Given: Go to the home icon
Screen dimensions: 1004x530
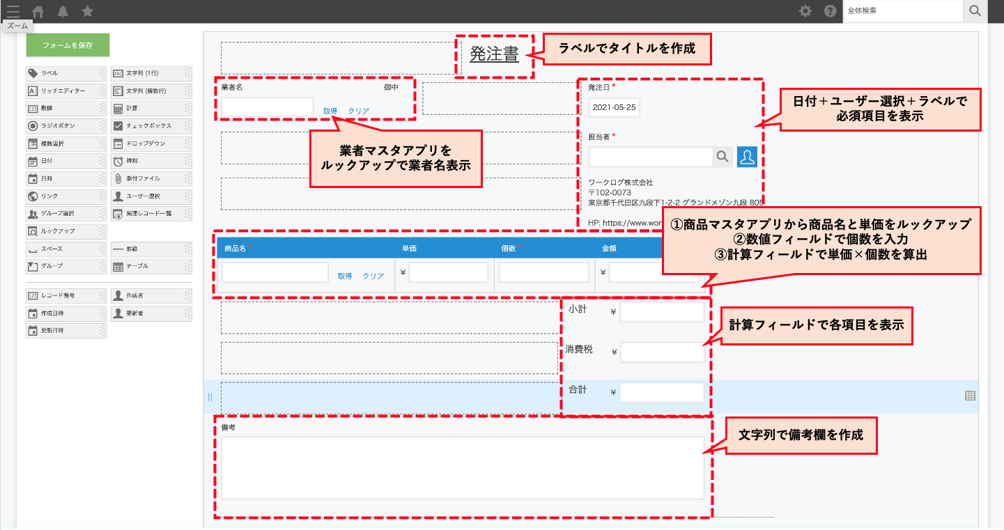Looking at the screenshot, I should (38, 11).
